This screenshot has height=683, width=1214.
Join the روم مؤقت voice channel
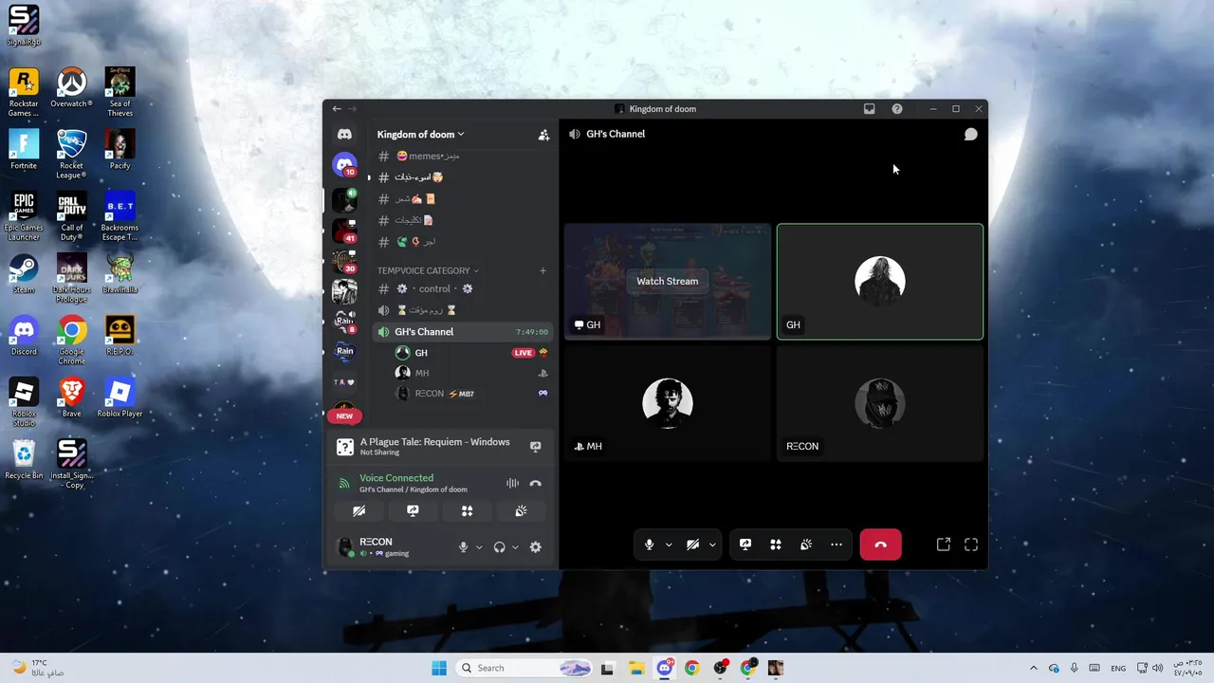click(463, 310)
